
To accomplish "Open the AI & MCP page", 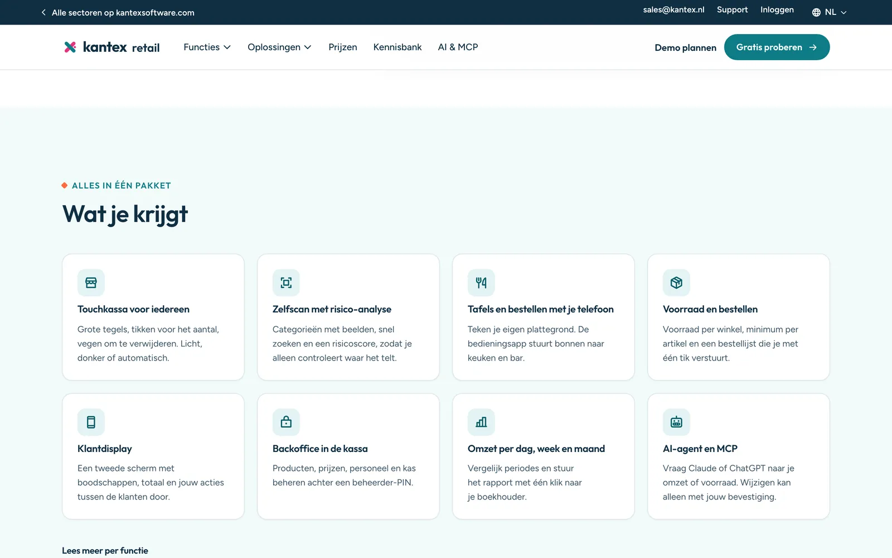I will (458, 47).
